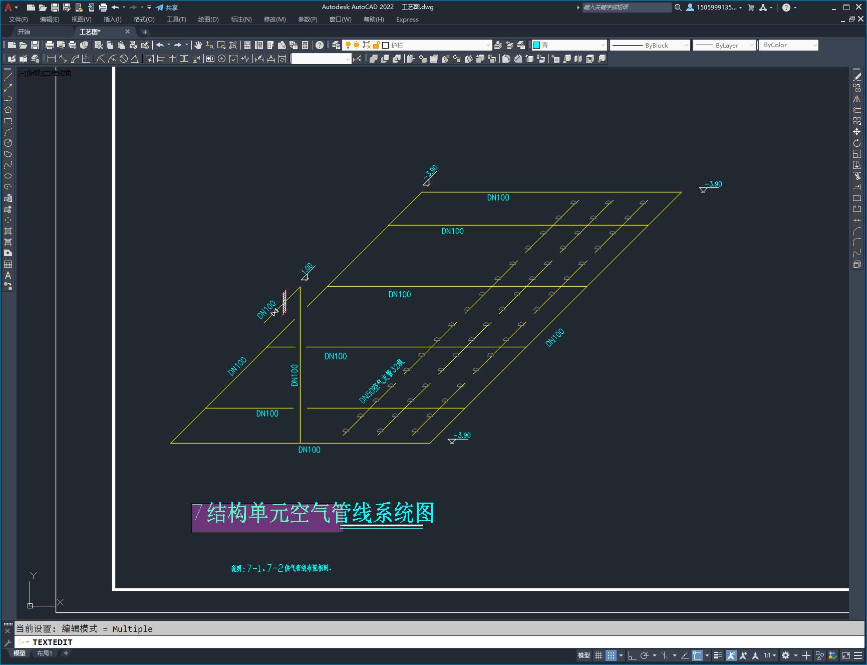The width and height of the screenshot is (867, 665).
Task: Toggle drawing grid display in status bar
Action: pos(599,655)
